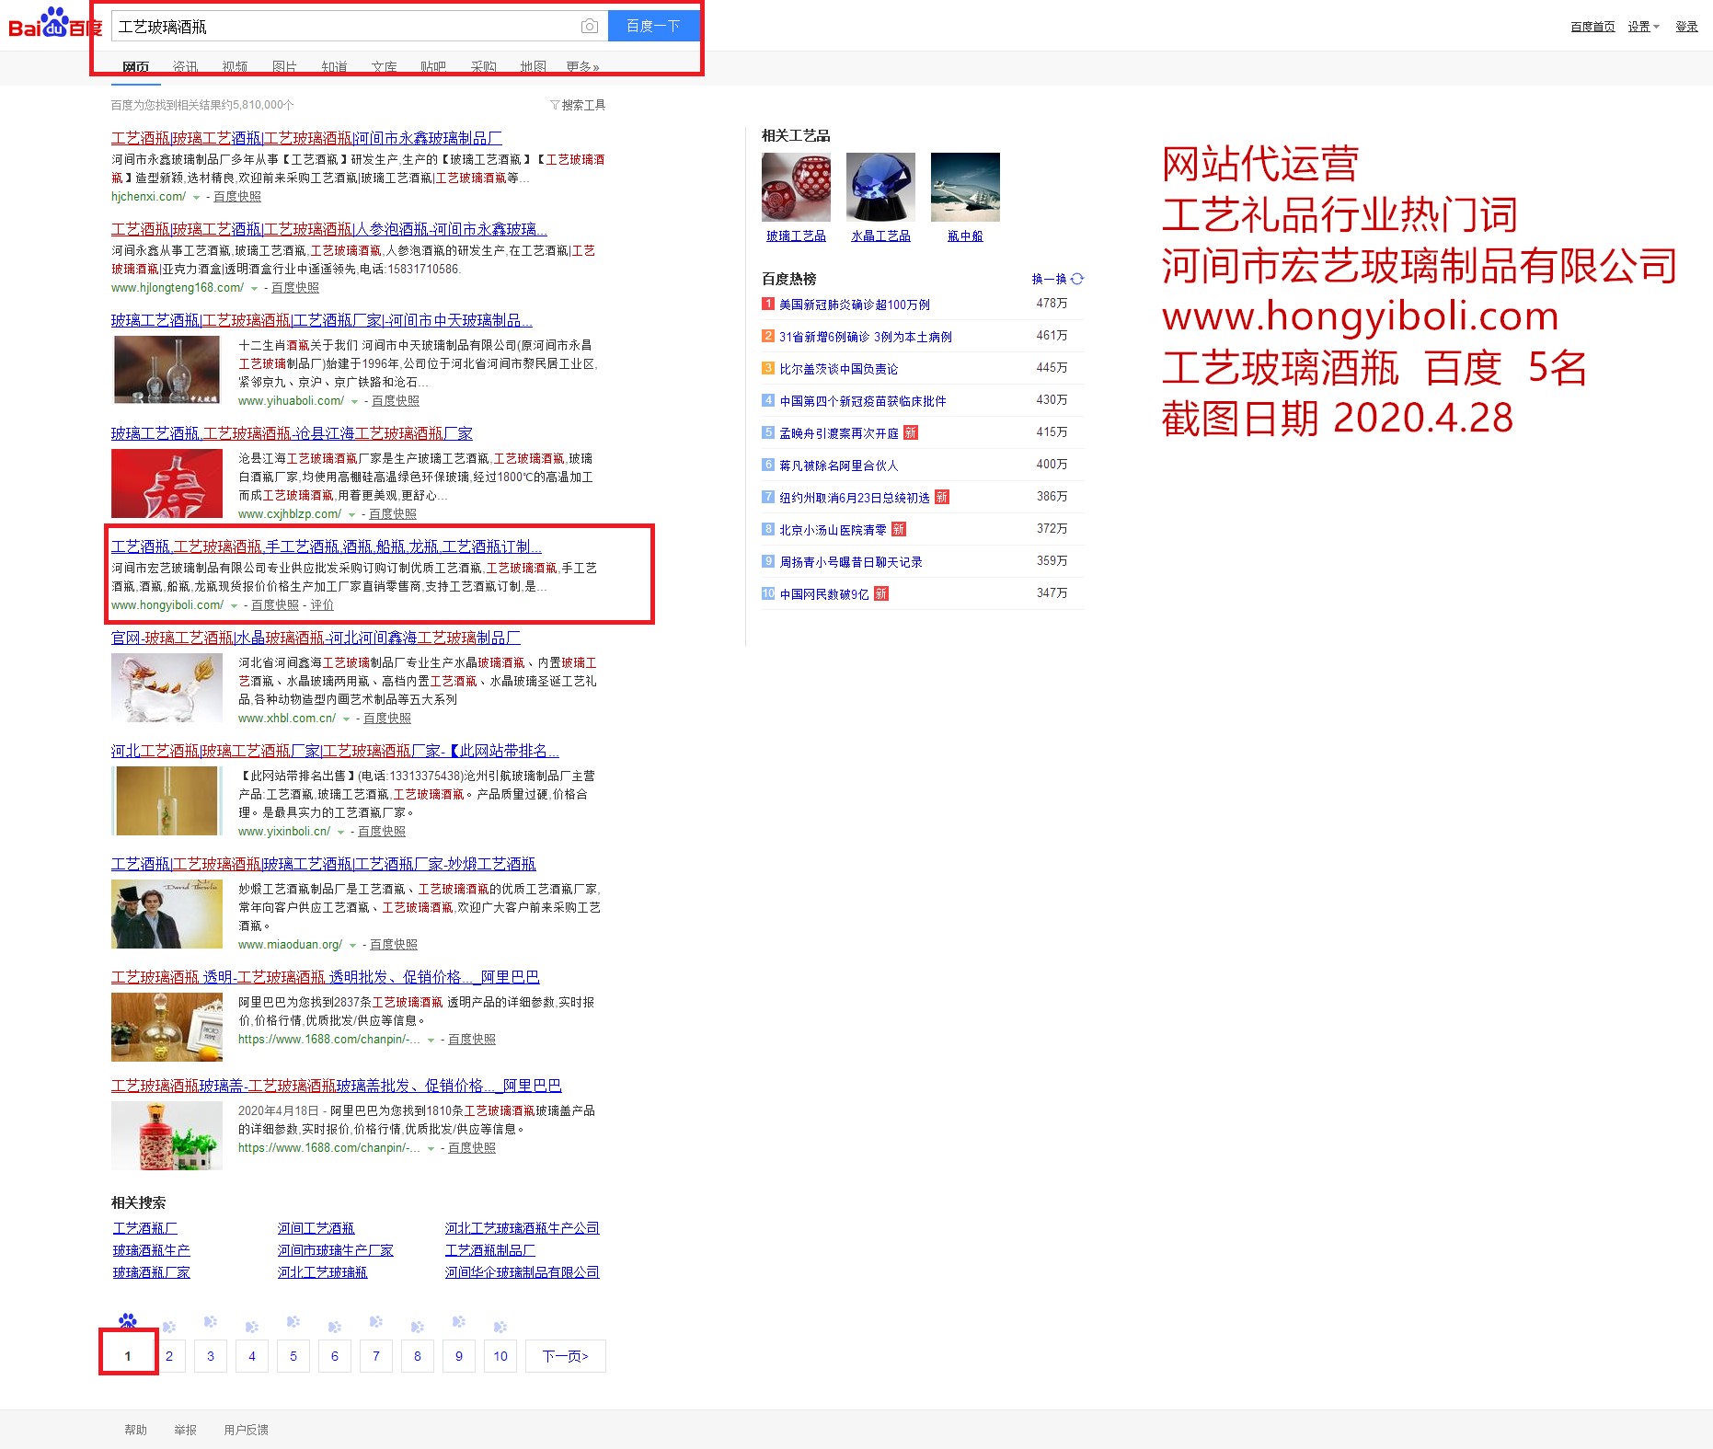
Task: Expand arrow next to xhbl.com.cn URL
Action: tap(347, 719)
